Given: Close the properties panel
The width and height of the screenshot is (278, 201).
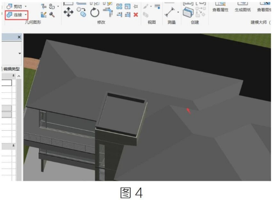Looking at the screenshot, I should (x=19, y=37).
